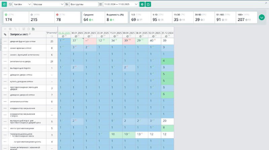
Task: Click the globe icon under 05.02.2025
Action: tap(63, 36)
